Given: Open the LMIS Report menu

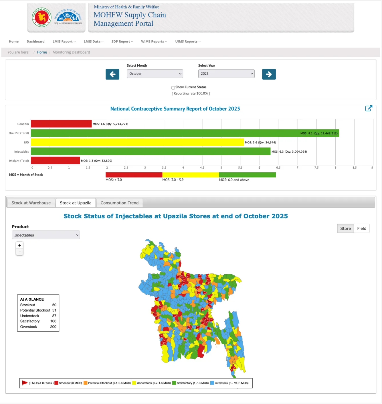Looking at the screenshot, I should [64, 41].
